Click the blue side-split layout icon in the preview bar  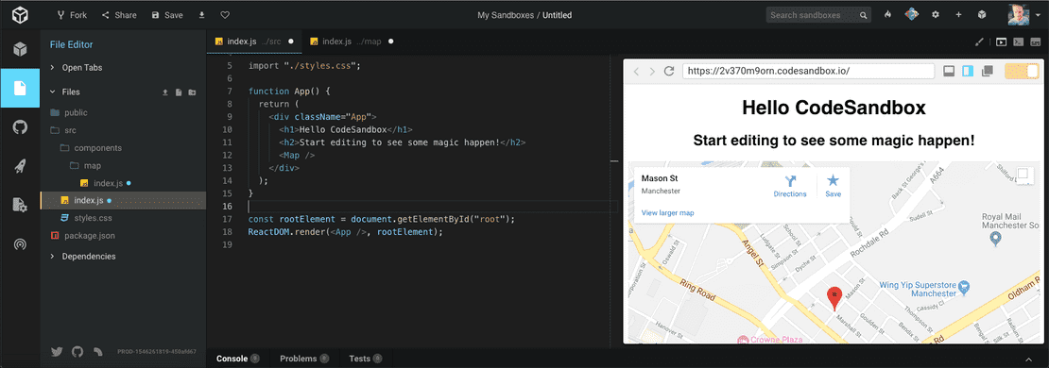pos(968,71)
